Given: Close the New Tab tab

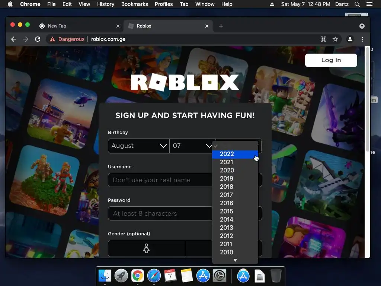Looking at the screenshot, I should click(x=118, y=26).
